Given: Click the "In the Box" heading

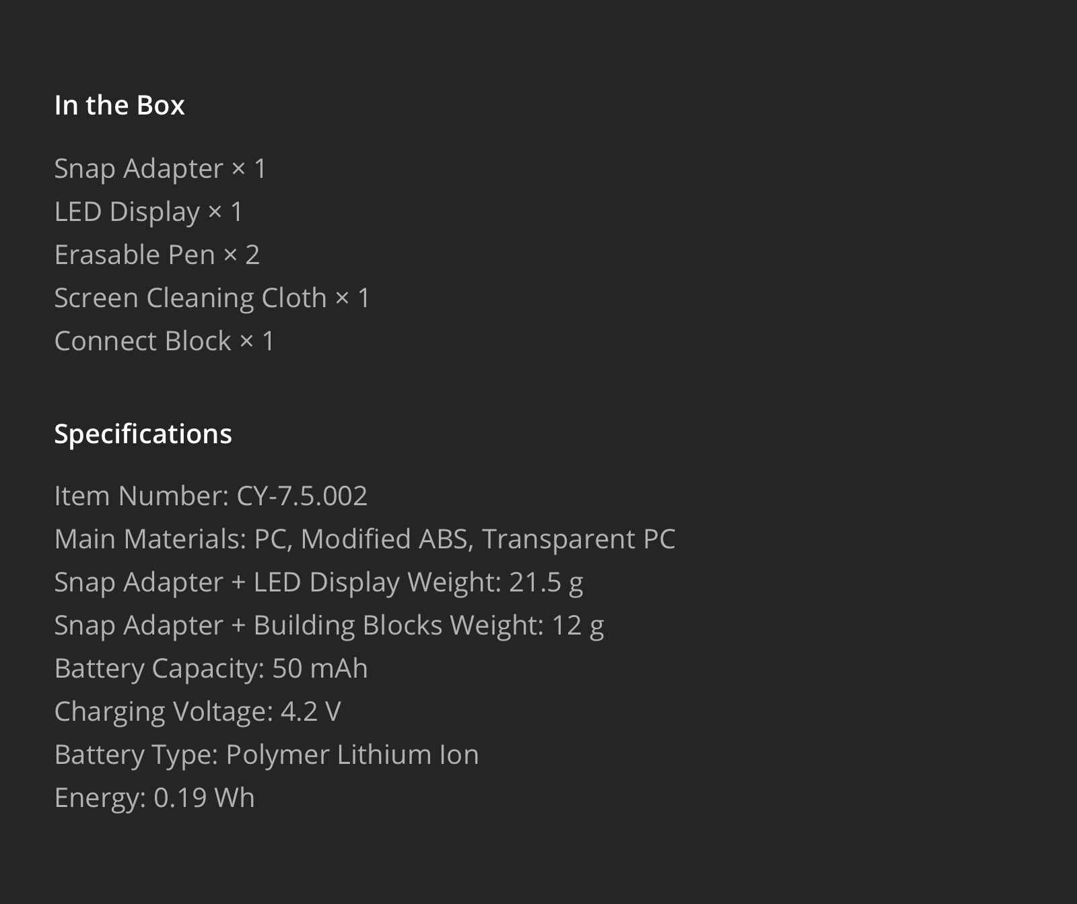Looking at the screenshot, I should click(x=119, y=105).
